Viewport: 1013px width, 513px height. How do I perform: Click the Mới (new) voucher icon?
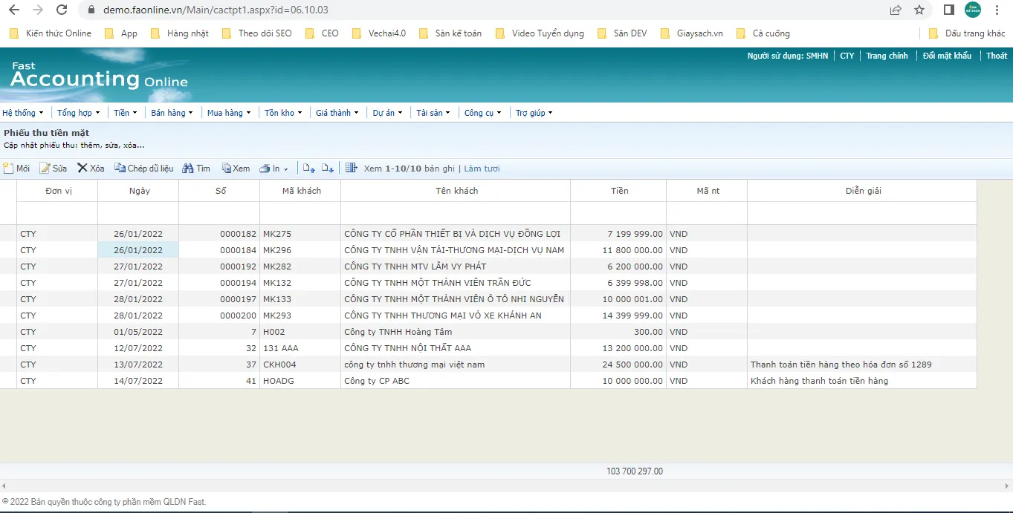click(x=8, y=169)
